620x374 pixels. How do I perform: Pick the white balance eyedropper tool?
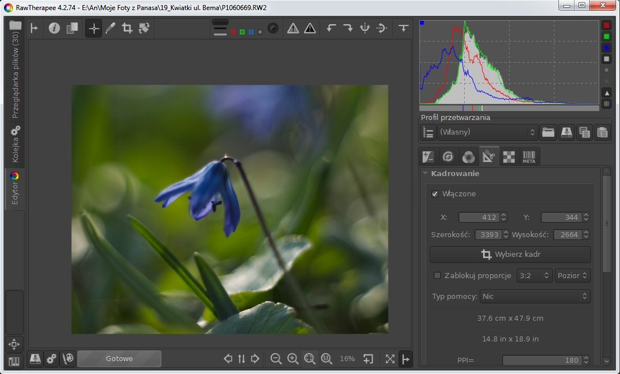(110, 28)
